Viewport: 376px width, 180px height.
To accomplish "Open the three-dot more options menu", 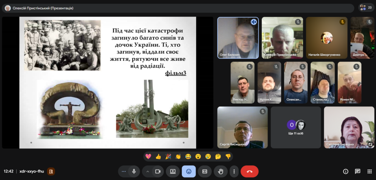I will [234, 171].
